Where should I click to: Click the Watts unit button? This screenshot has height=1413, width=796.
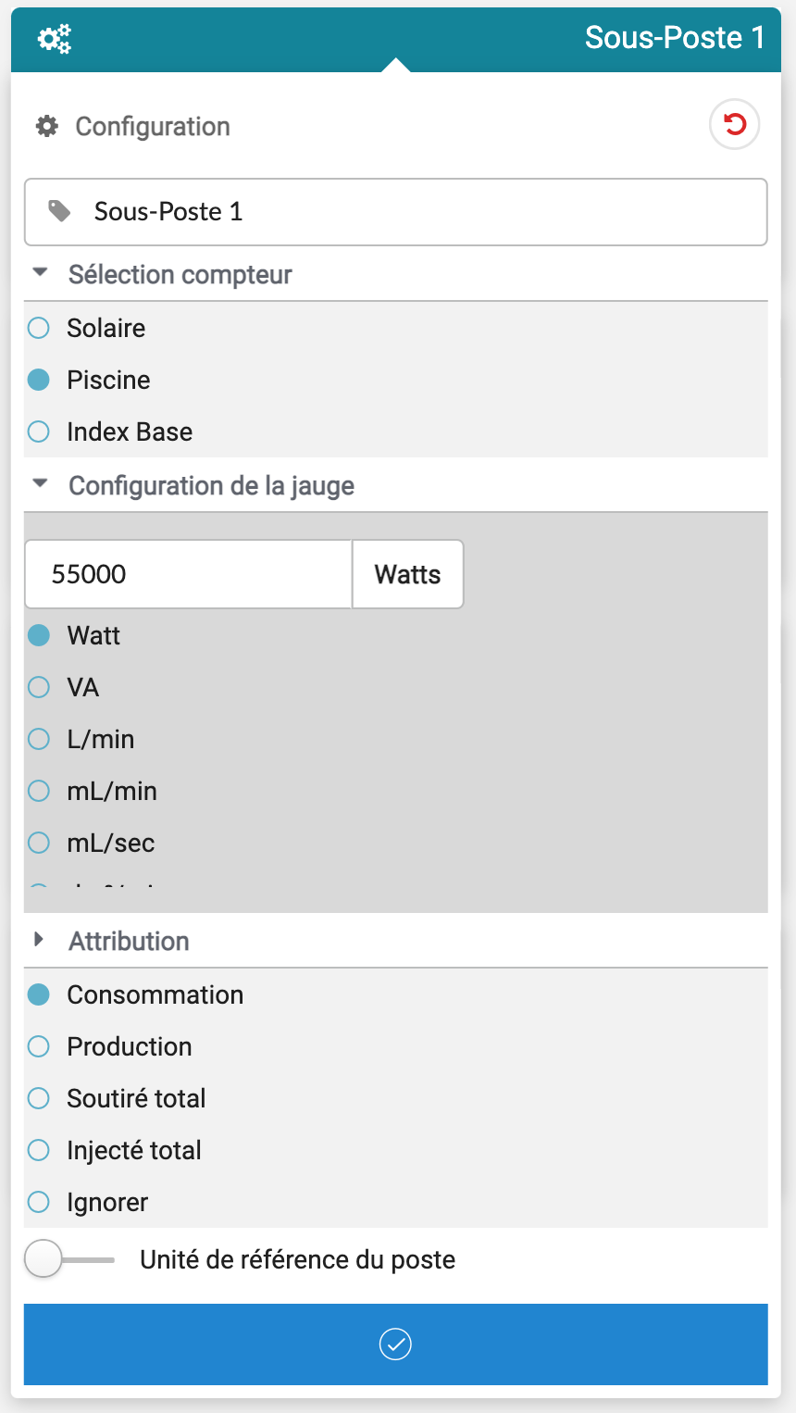[x=407, y=574]
